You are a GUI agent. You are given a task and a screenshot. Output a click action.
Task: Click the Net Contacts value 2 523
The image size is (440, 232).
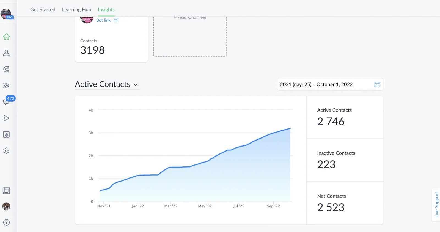pyautogui.click(x=331, y=207)
